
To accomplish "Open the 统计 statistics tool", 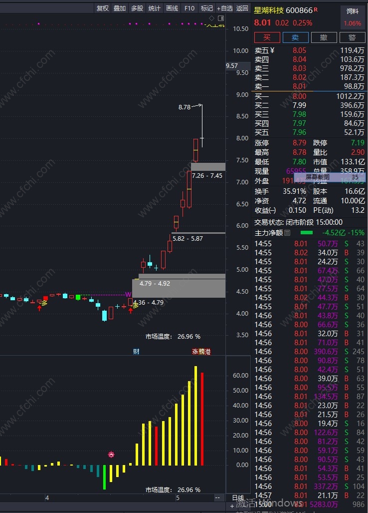I will [155, 8].
